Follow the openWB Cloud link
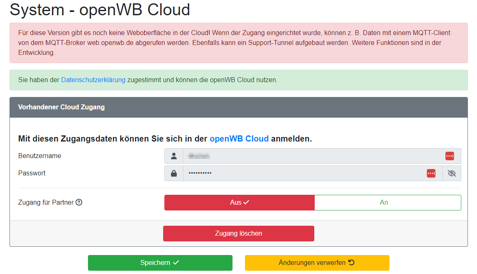 pos(239,139)
